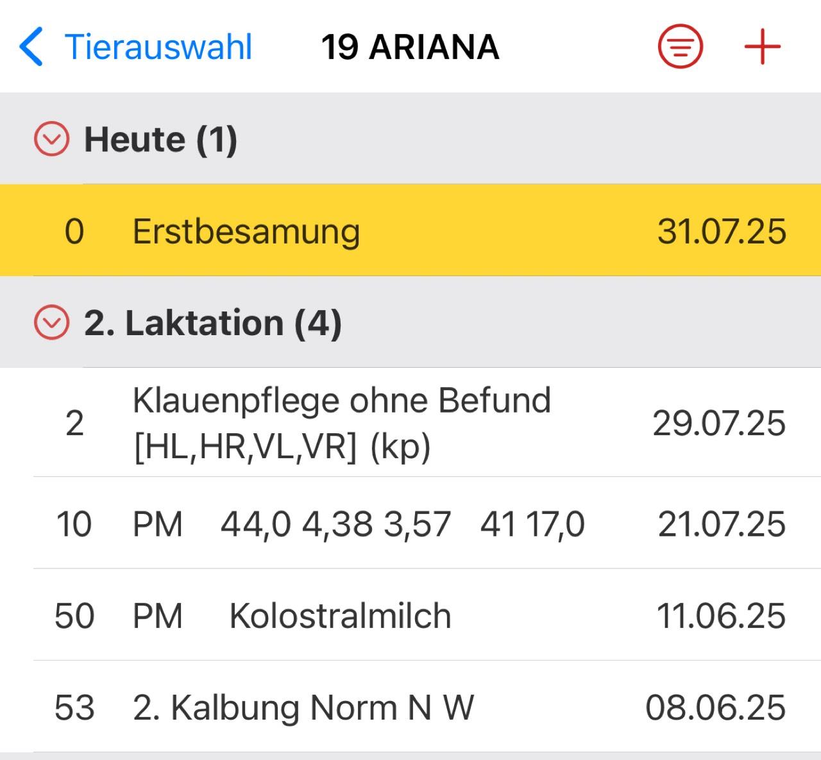The height and width of the screenshot is (760, 821).
Task: Tap the date 29.07.25
Action: [719, 424]
